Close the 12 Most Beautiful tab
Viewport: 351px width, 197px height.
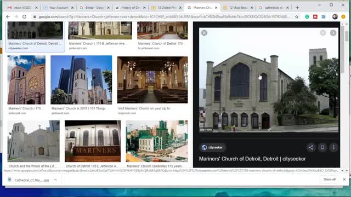coord(252,8)
